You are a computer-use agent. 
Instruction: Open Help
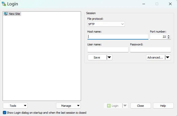pyautogui.click(x=163, y=106)
